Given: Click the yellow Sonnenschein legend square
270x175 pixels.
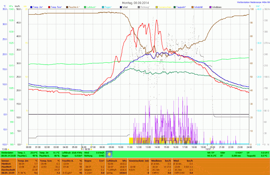Looking at the screenshot, I should point(157,7).
